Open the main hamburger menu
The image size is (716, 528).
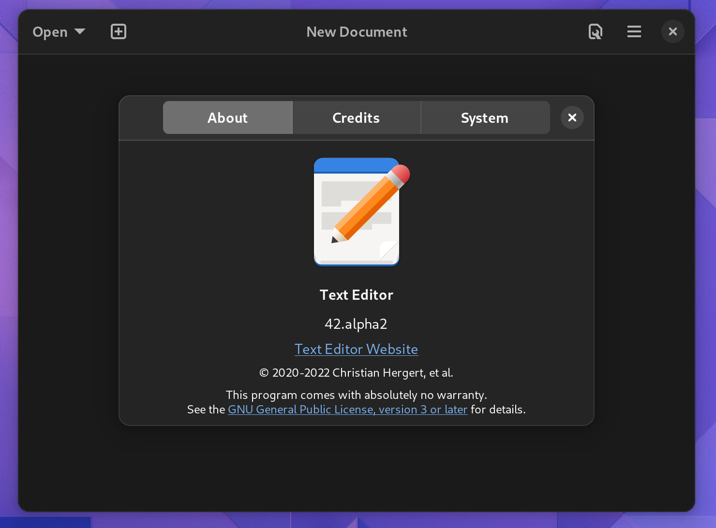point(634,31)
